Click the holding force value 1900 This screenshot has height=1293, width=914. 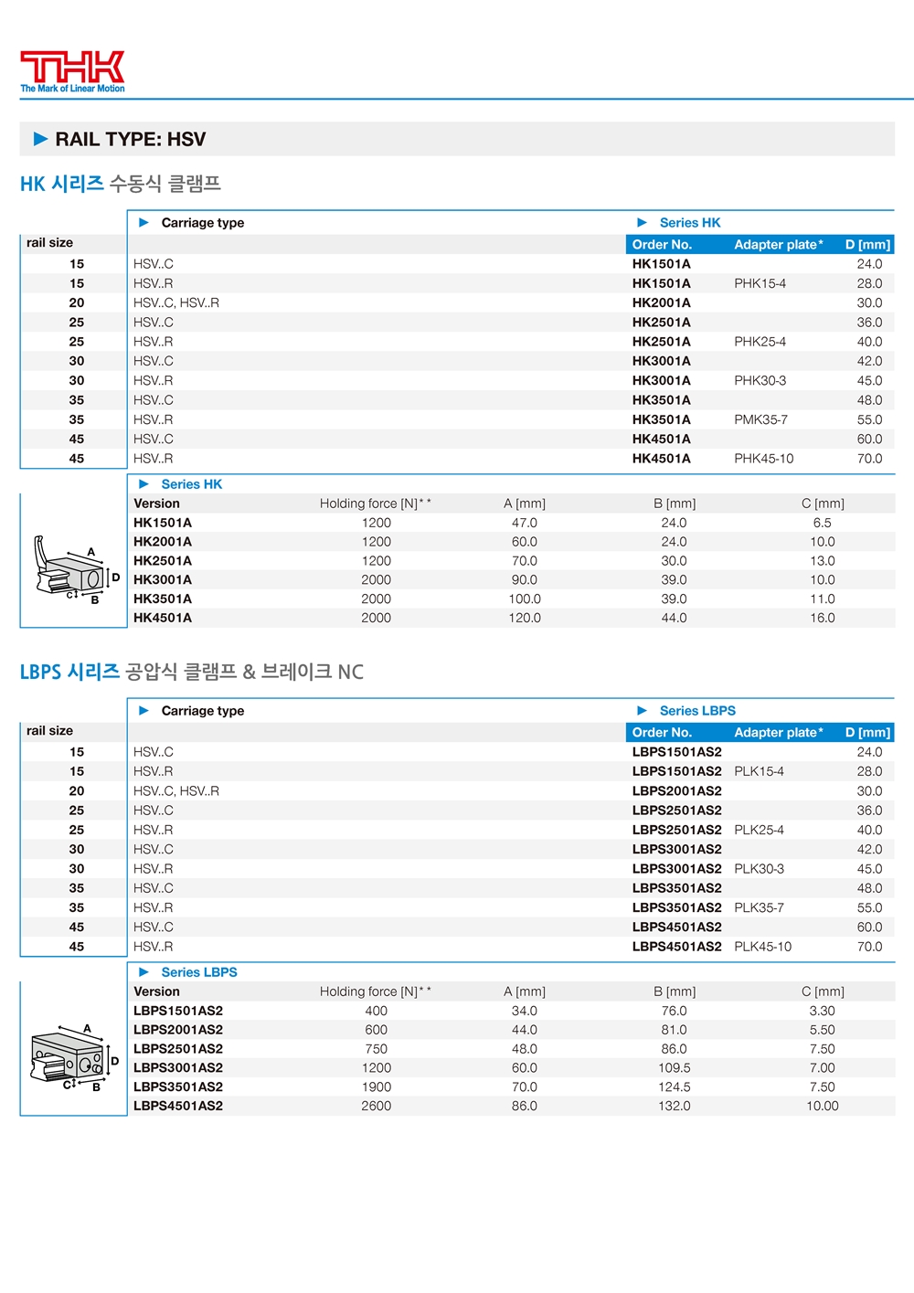pos(376,1086)
